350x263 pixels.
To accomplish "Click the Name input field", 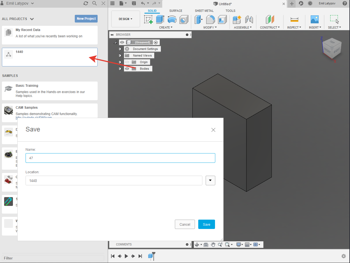I will coord(120,158).
